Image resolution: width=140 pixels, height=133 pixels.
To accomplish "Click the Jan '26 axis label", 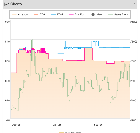I will point(57,125).
